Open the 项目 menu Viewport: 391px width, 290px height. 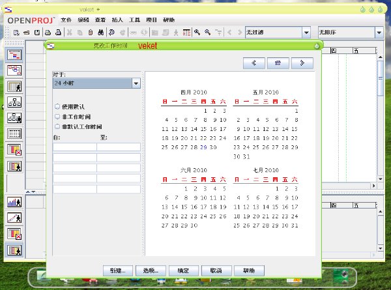coord(151,20)
